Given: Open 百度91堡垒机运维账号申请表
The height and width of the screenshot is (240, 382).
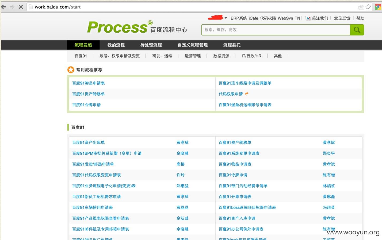Looking at the screenshot, I should [x=245, y=105].
